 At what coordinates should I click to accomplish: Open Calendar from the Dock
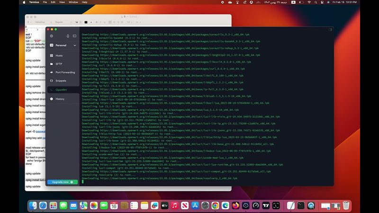click(114, 205)
